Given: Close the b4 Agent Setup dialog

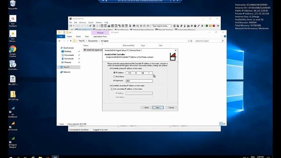Looking at the screenshot, I should coord(176,50).
